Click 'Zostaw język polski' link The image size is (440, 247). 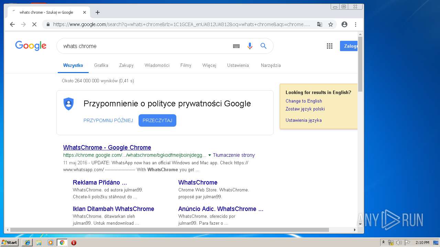[x=305, y=109]
